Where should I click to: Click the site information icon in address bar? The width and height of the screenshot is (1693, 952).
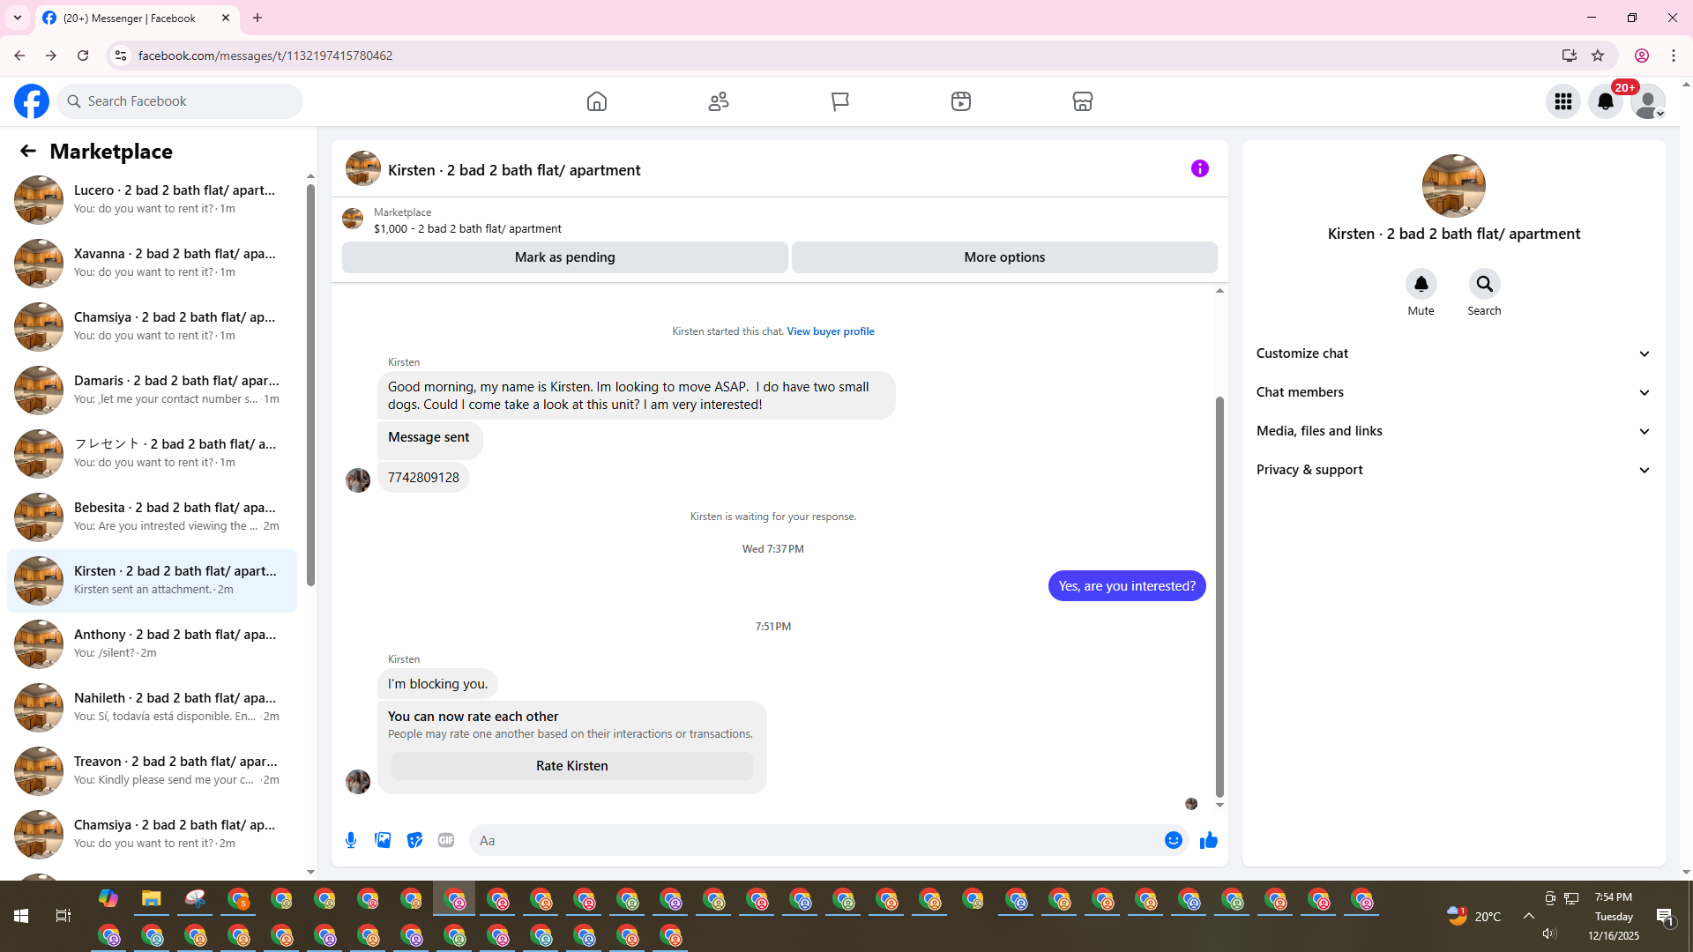coord(121,56)
